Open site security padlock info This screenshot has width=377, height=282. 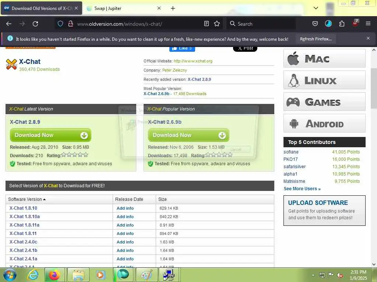[70, 23]
